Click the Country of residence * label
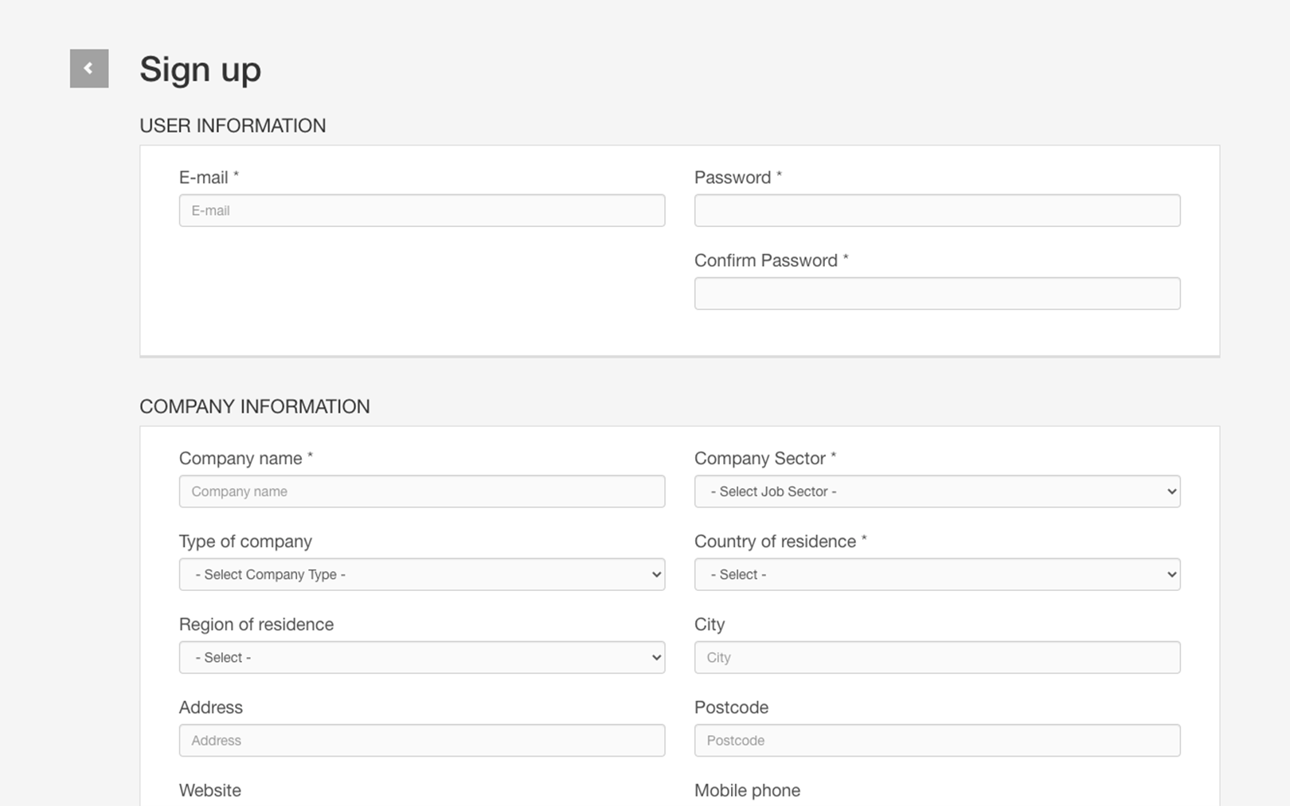 [780, 542]
